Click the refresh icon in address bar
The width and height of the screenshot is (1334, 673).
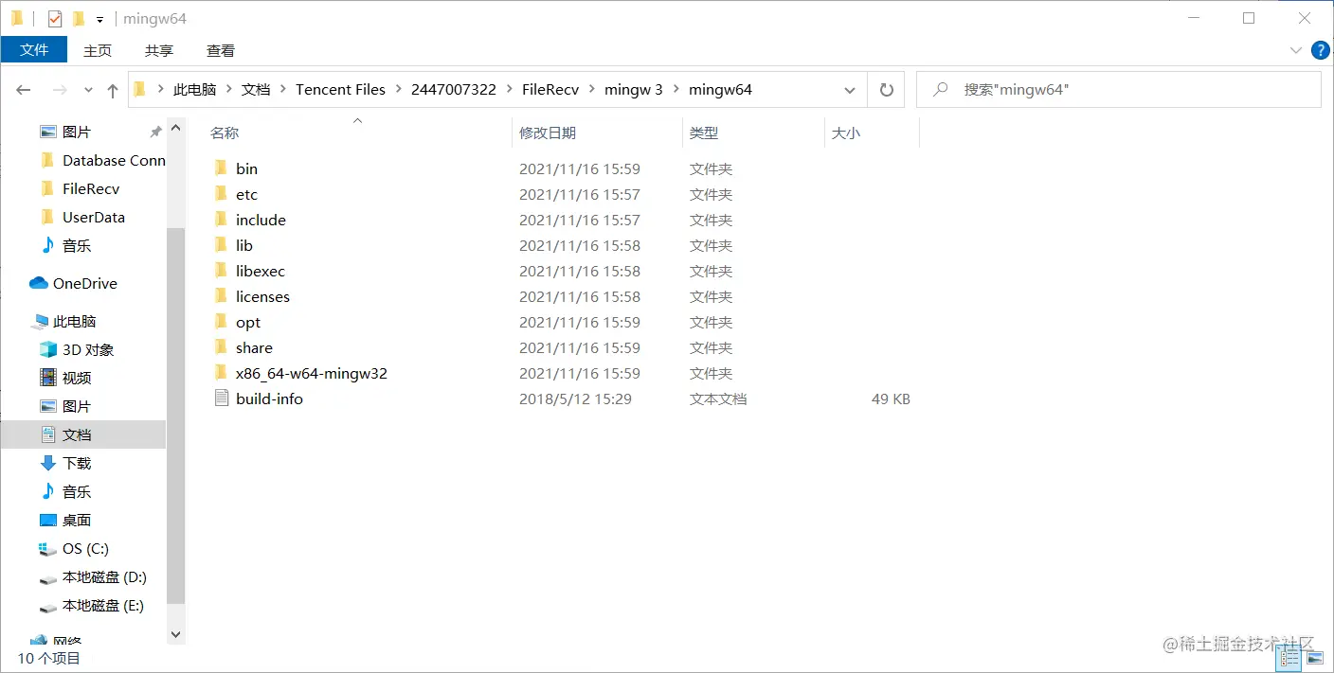[885, 89]
